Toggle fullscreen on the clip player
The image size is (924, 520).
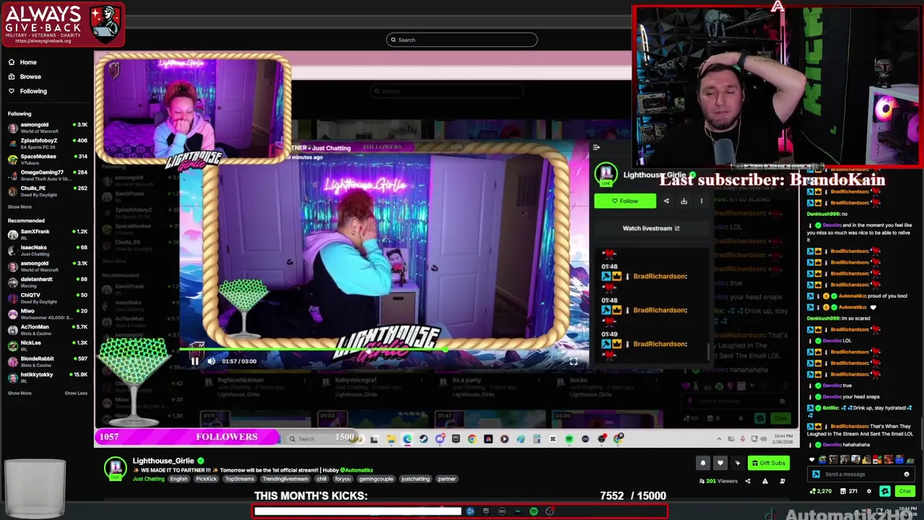tap(573, 361)
